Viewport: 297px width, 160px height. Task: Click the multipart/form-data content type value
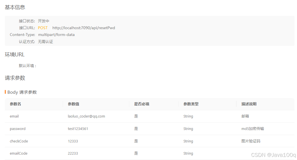coord(56,35)
